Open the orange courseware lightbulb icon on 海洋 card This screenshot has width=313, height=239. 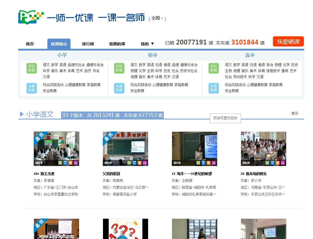(x=209, y=163)
